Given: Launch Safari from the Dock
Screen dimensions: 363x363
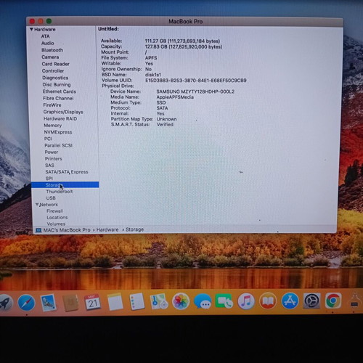Looking at the screenshot, I should pos(26,303).
